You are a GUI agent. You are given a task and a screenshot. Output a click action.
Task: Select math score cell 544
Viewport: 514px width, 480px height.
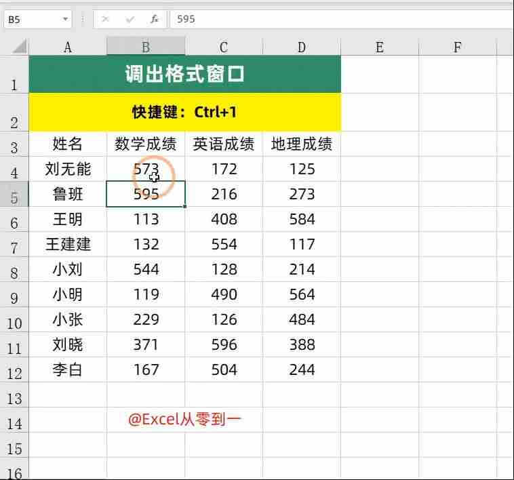146,269
